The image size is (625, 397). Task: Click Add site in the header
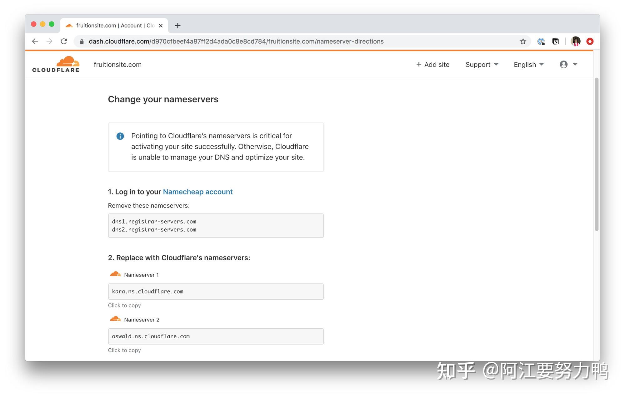[x=433, y=65]
